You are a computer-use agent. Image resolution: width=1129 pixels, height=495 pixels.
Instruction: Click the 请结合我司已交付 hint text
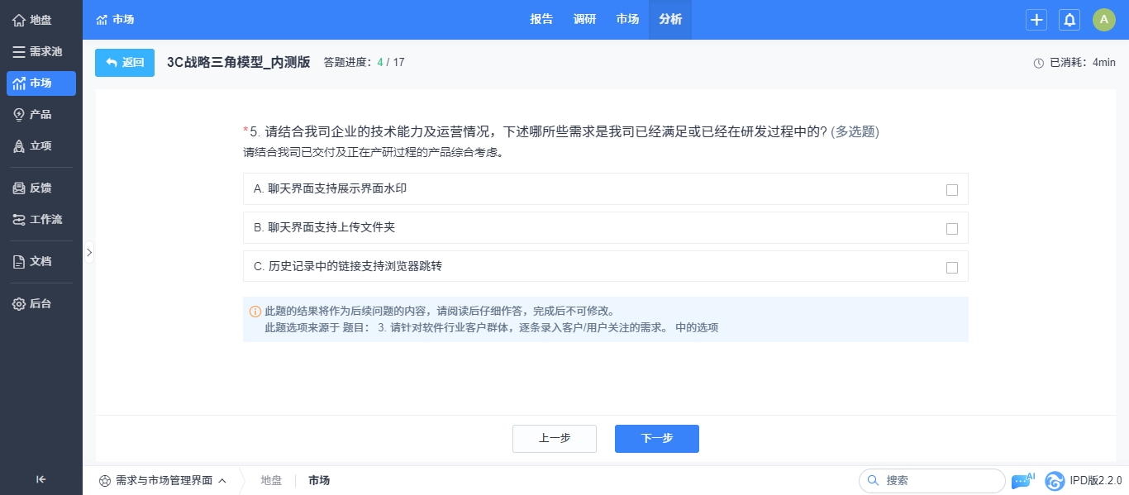[x=374, y=153]
